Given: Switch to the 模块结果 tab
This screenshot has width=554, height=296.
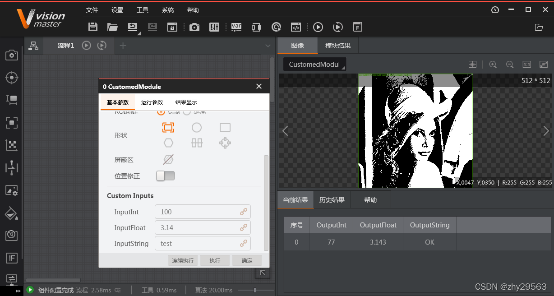Looking at the screenshot, I should point(338,46).
